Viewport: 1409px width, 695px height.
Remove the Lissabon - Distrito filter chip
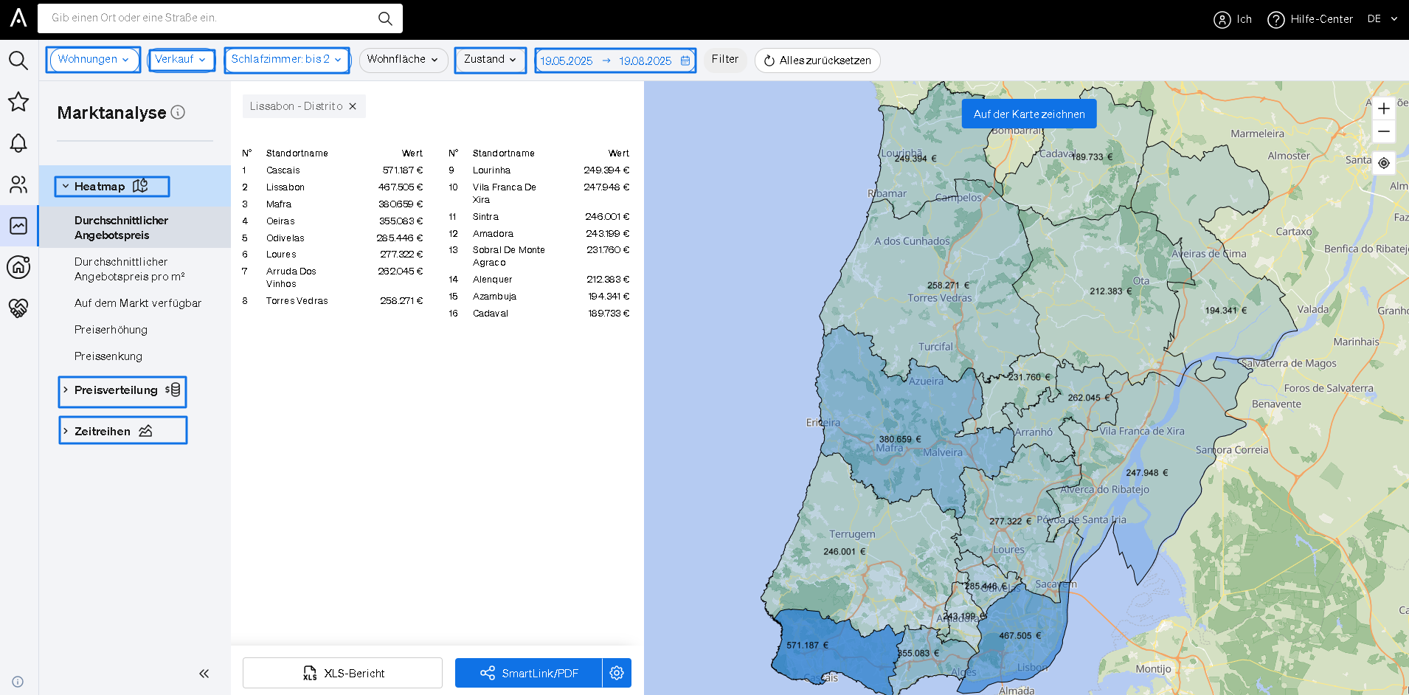click(353, 106)
